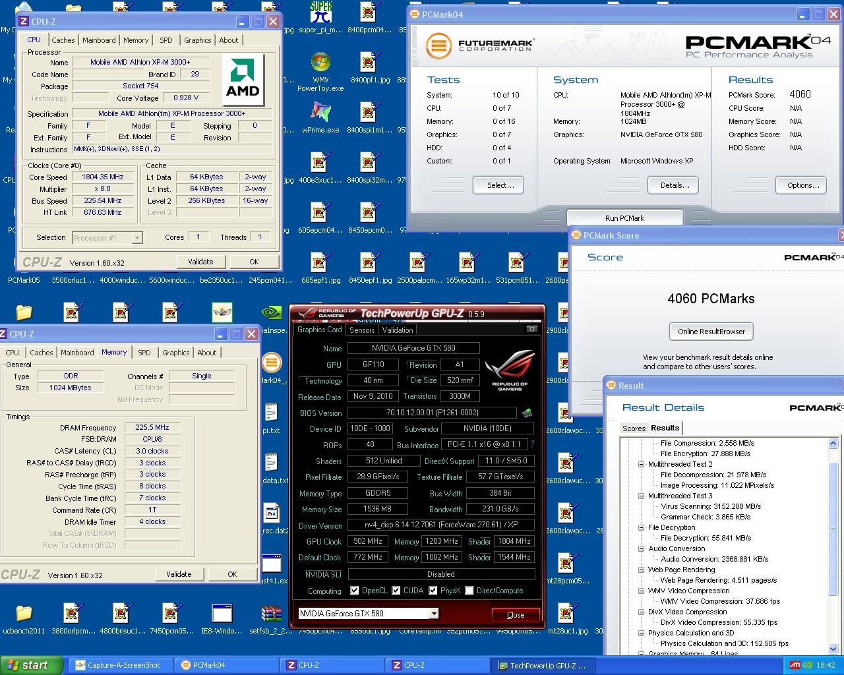Open the Processor #1 selection dropdown
This screenshot has width=844, height=675.
[137, 238]
